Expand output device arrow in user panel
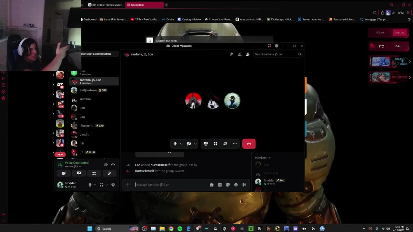This screenshot has width=413, height=232. pos(106,185)
